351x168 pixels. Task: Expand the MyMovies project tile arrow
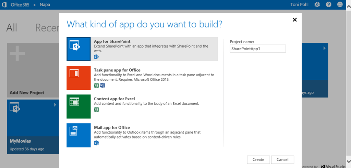pos(55,105)
